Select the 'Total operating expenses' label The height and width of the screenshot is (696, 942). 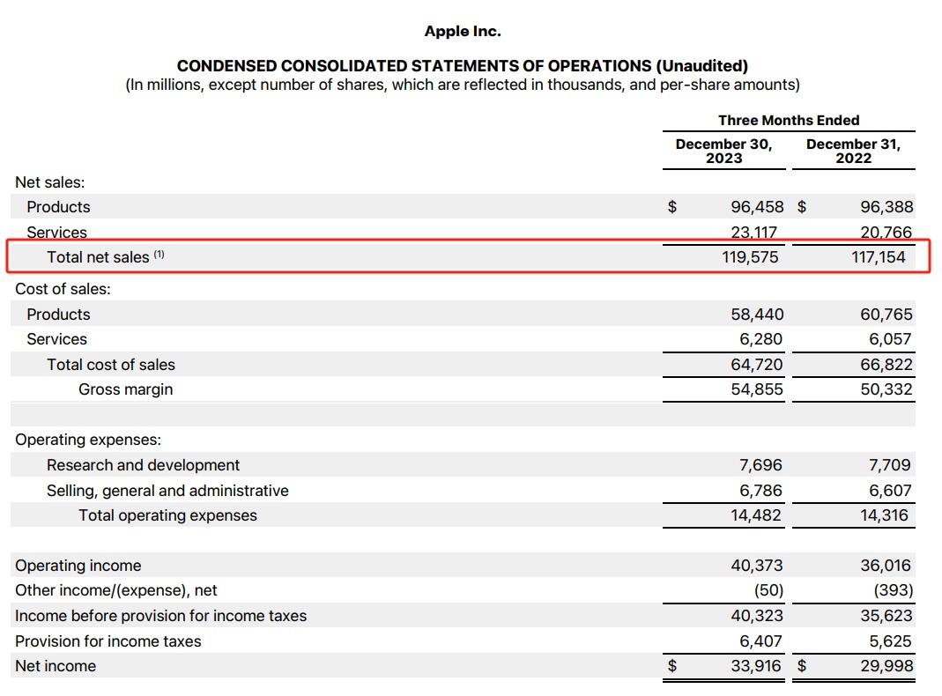(167, 515)
